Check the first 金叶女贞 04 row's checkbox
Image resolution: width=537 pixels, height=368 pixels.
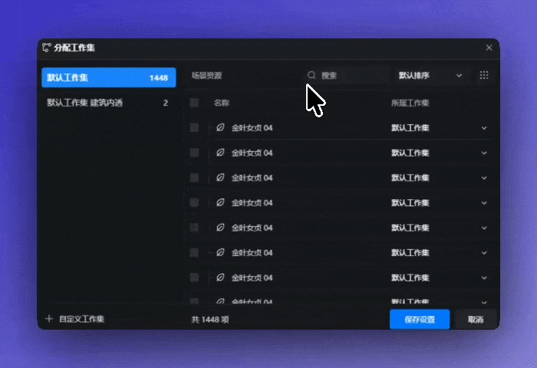(x=194, y=128)
